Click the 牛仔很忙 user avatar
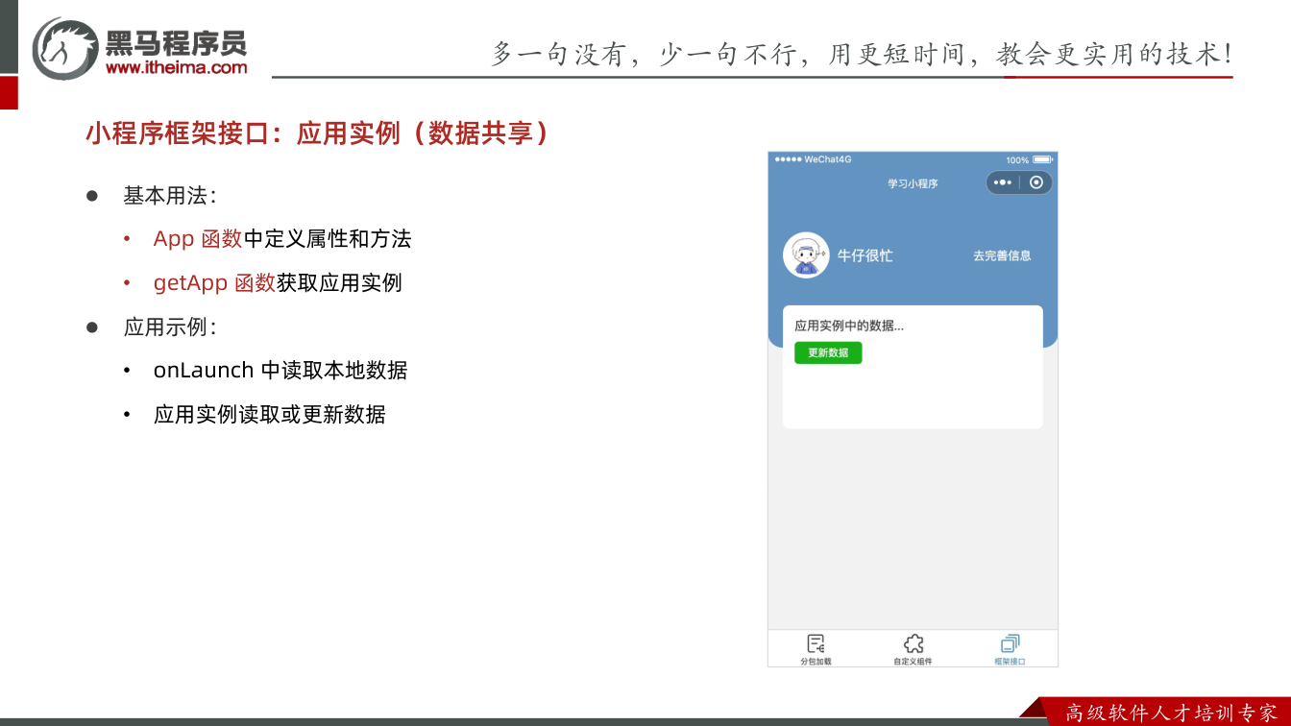 (x=806, y=255)
